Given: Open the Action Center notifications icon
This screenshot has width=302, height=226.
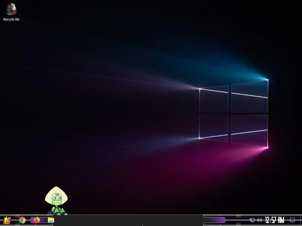Looking at the screenshot, I should [x=292, y=220].
